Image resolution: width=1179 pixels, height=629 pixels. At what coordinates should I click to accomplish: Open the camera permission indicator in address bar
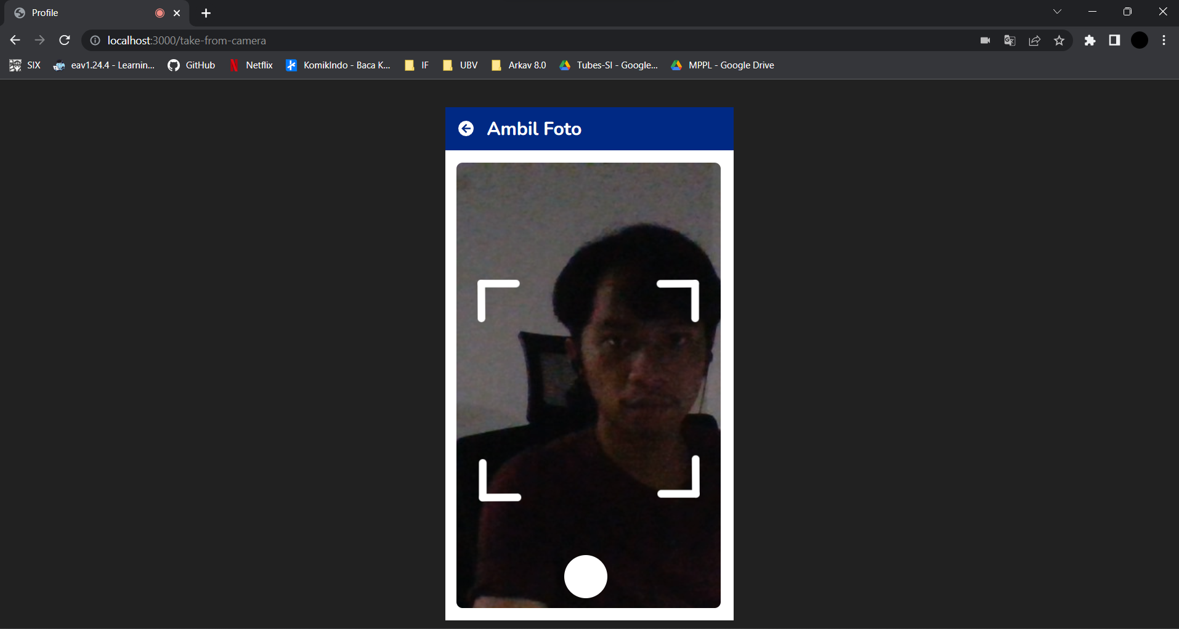pos(985,40)
